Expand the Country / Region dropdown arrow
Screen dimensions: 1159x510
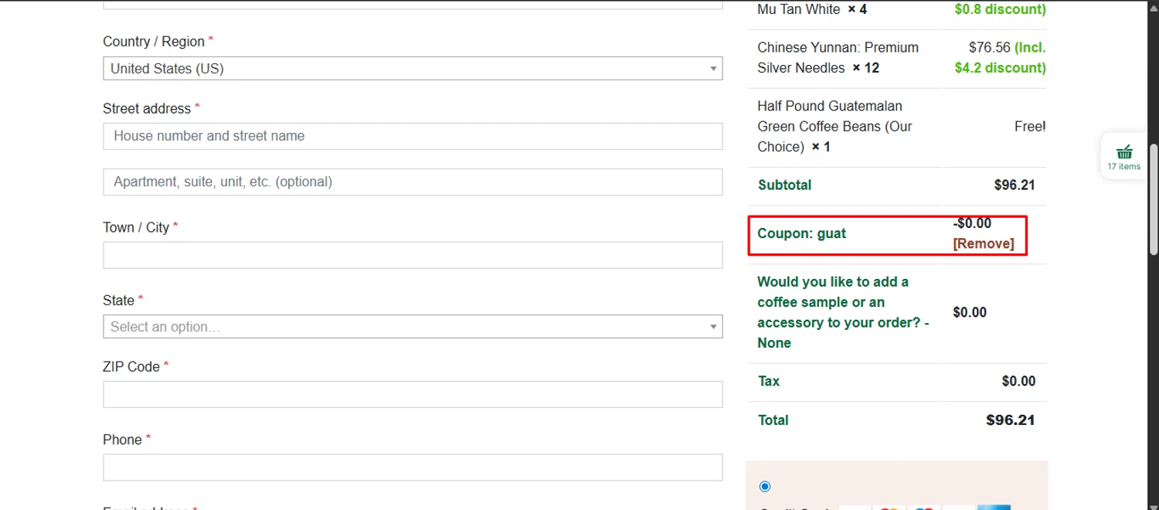(713, 69)
